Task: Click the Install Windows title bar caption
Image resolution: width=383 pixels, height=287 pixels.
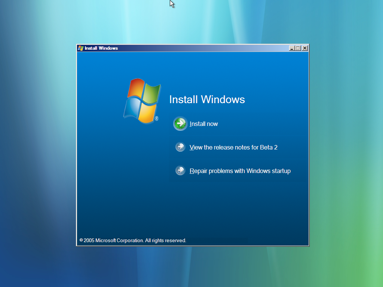Action: (101, 48)
